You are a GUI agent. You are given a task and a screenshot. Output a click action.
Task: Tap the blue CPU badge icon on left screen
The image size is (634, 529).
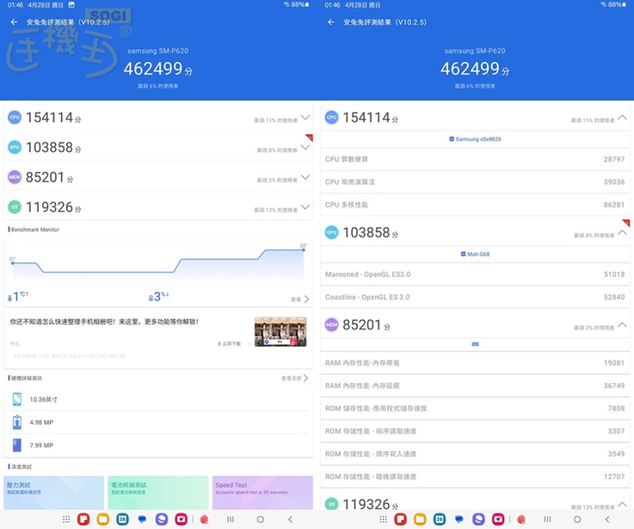(x=15, y=117)
